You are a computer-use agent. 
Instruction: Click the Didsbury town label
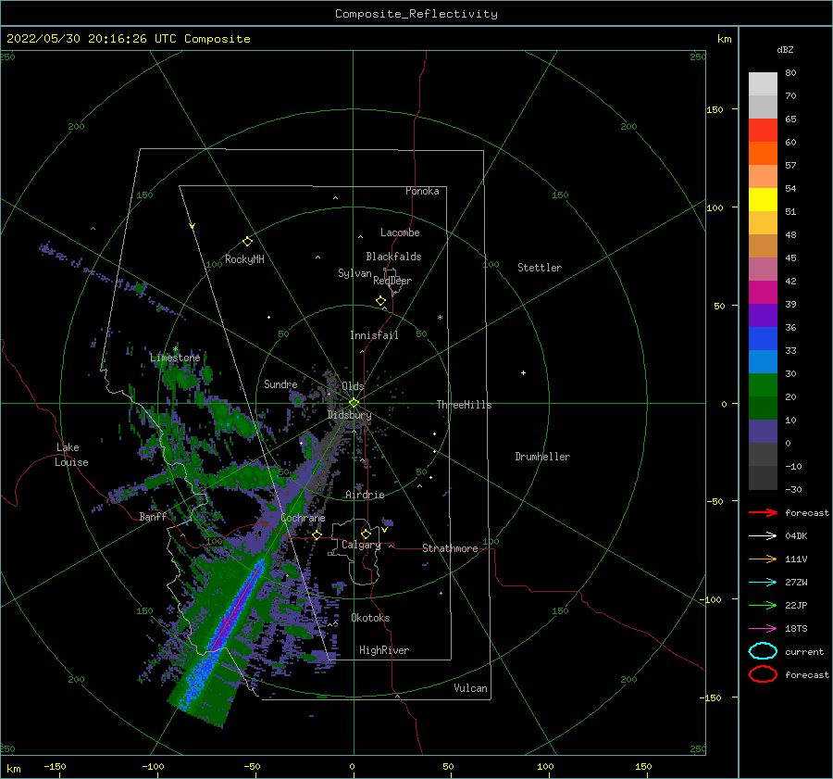tap(349, 415)
